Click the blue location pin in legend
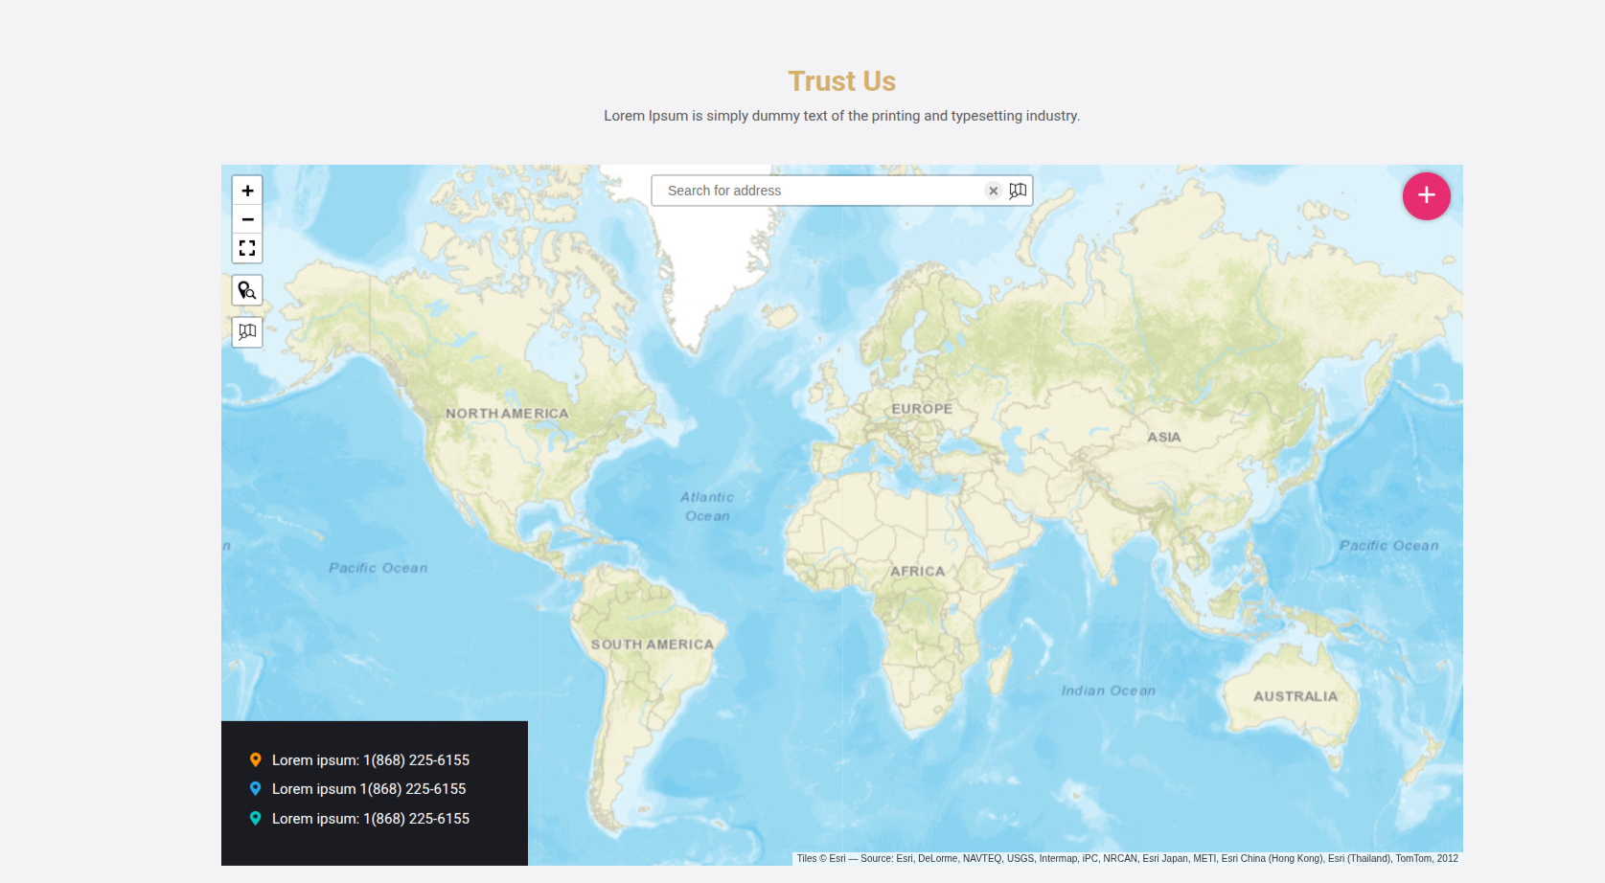The height and width of the screenshot is (883, 1605). (255, 788)
